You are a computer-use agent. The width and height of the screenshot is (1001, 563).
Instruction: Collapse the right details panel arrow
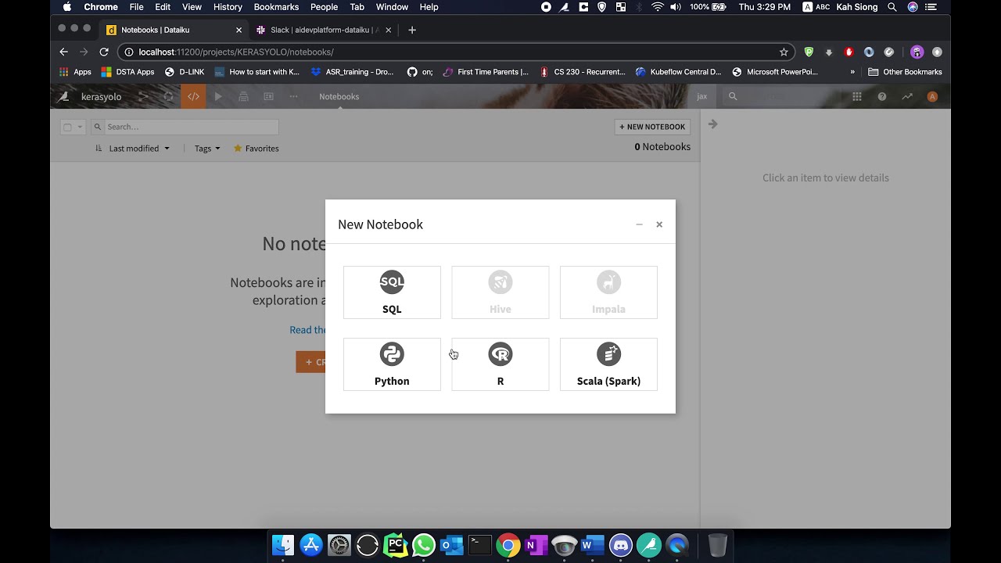click(x=712, y=124)
